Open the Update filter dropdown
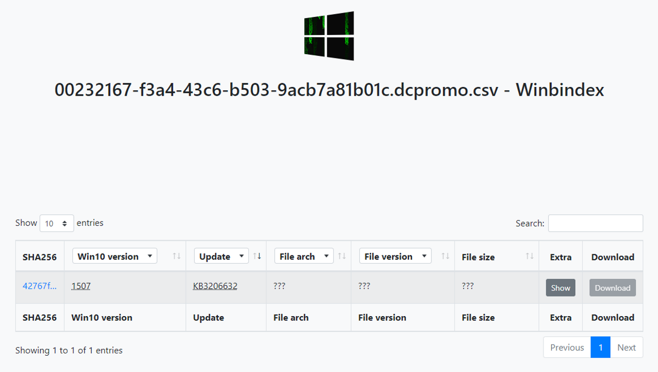The width and height of the screenshot is (658, 372). coord(221,256)
